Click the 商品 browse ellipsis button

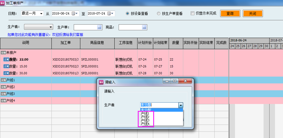144,27
